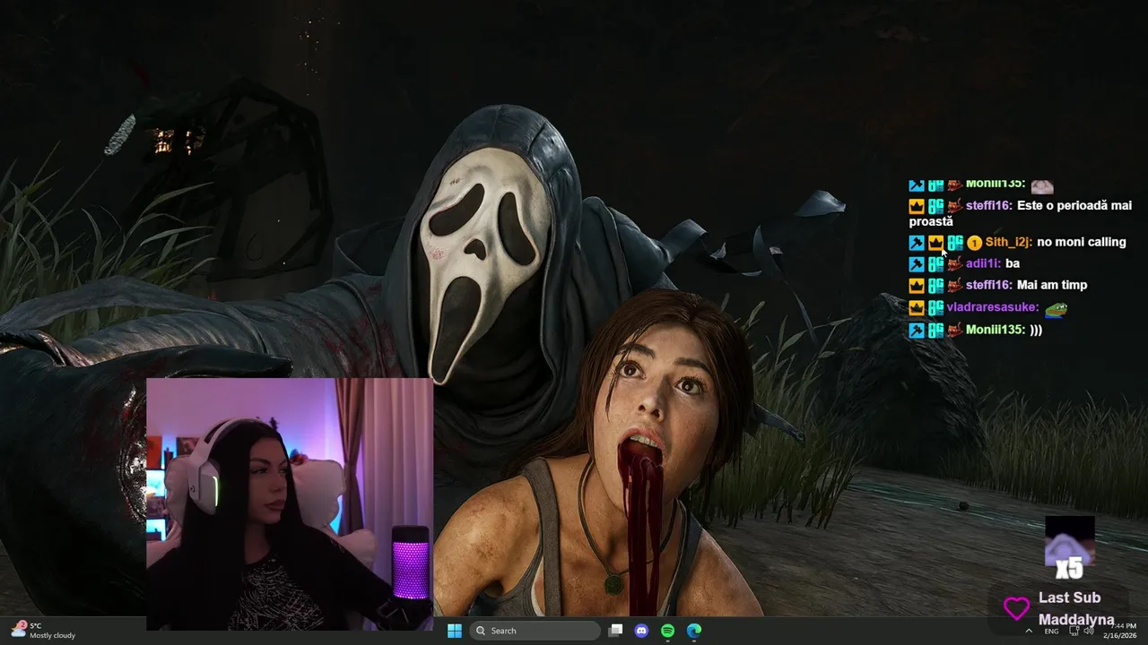Click the pink heart Last Sub icon

[1016, 609]
